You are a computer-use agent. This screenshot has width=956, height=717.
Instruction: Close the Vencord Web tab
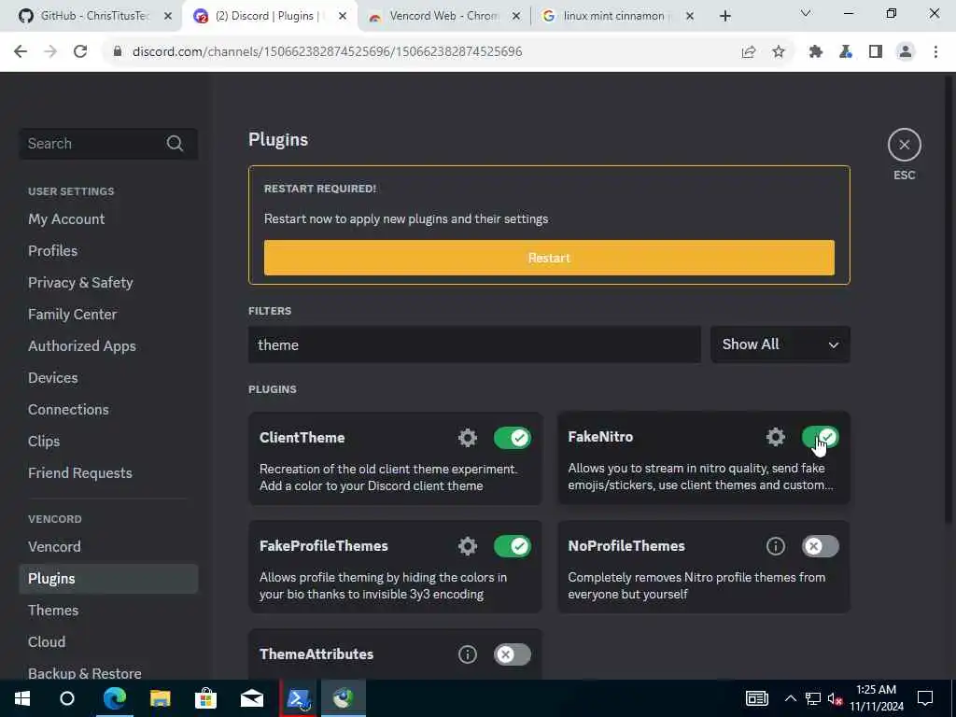click(515, 17)
